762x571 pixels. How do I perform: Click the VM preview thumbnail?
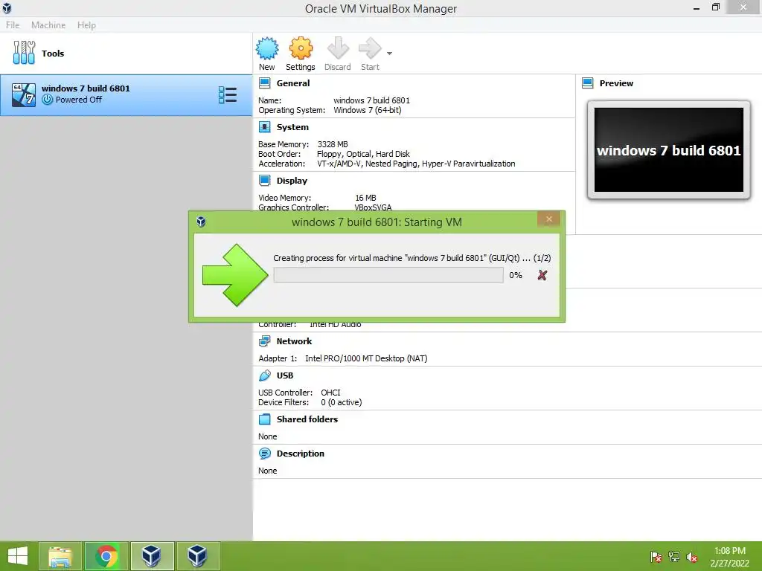tap(669, 150)
